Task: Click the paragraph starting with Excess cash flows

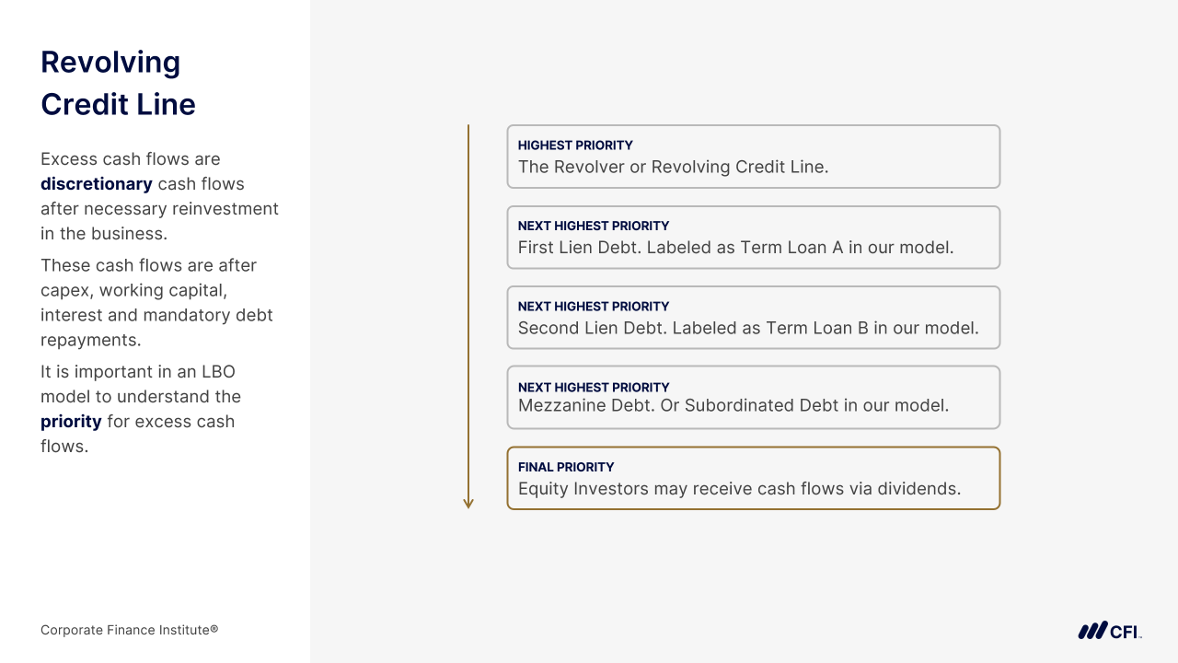Action: [x=159, y=196]
